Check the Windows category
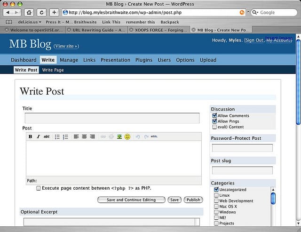 216,212
